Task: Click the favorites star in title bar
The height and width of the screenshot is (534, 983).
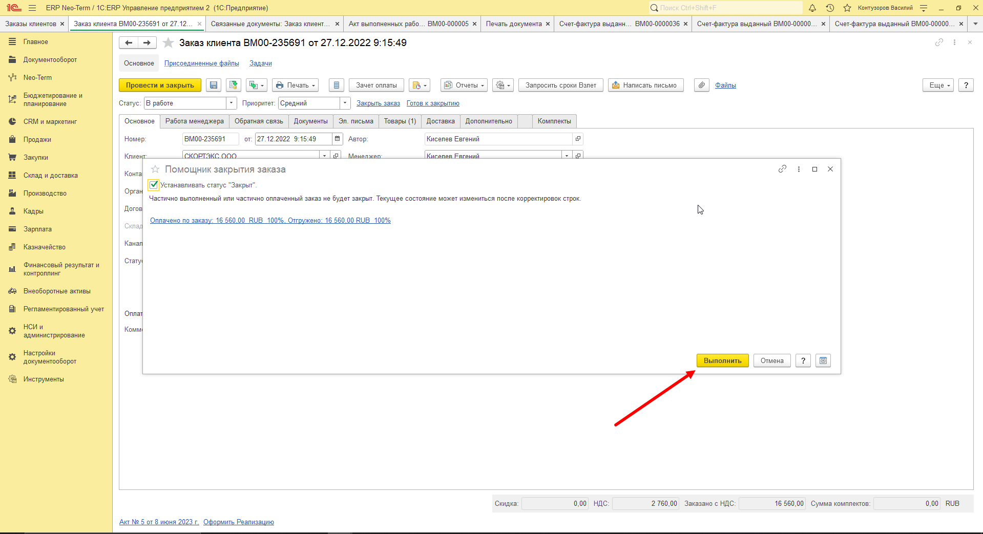Action: [x=847, y=8]
